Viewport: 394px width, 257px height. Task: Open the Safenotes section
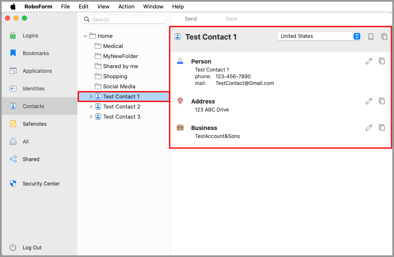tap(40, 124)
